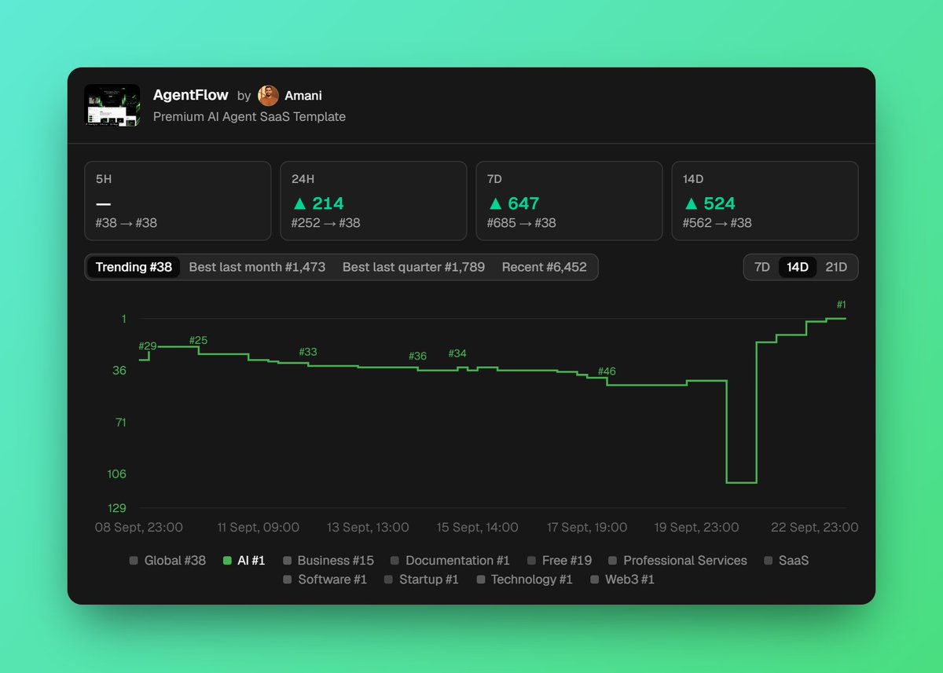Viewport: 943px width, 673px height.
Task: Click the '15 Sept, 14:00' axis label
Action: click(x=477, y=527)
